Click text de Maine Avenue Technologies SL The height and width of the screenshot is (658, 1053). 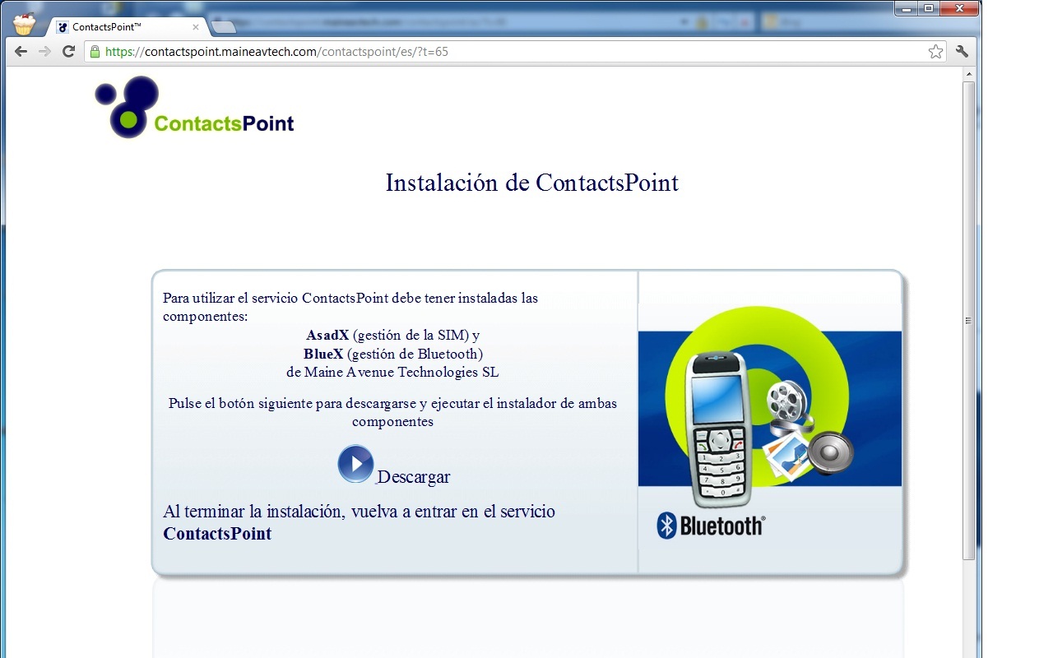(392, 372)
